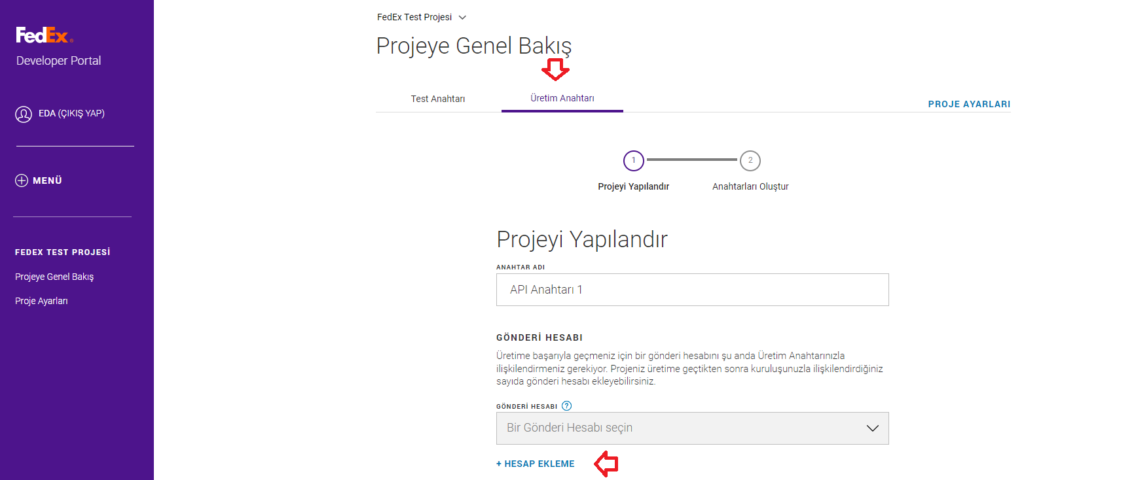Open the Gönderi Hesabı help question mark
This screenshot has width=1134, height=480.
[567, 406]
